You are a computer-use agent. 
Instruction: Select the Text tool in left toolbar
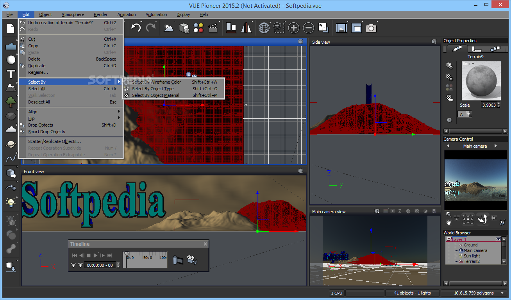point(11,74)
